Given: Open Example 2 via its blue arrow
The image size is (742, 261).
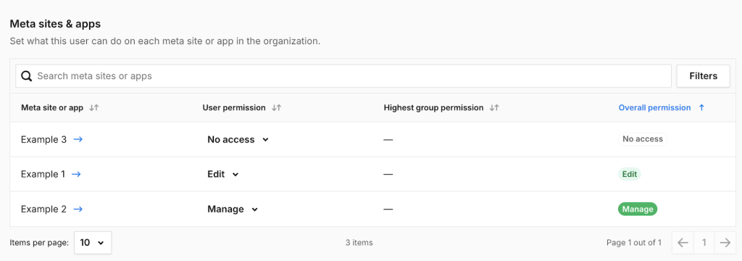Looking at the screenshot, I should click(x=78, y=209).
